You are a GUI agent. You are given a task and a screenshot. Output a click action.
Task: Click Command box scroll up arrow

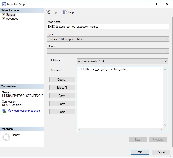165,70
